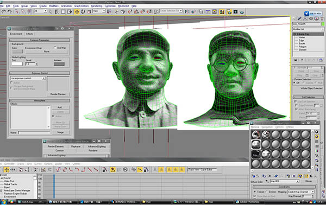Activate the Select and Rotate tool
Screen dimensions: 326x205
[83, 11]
